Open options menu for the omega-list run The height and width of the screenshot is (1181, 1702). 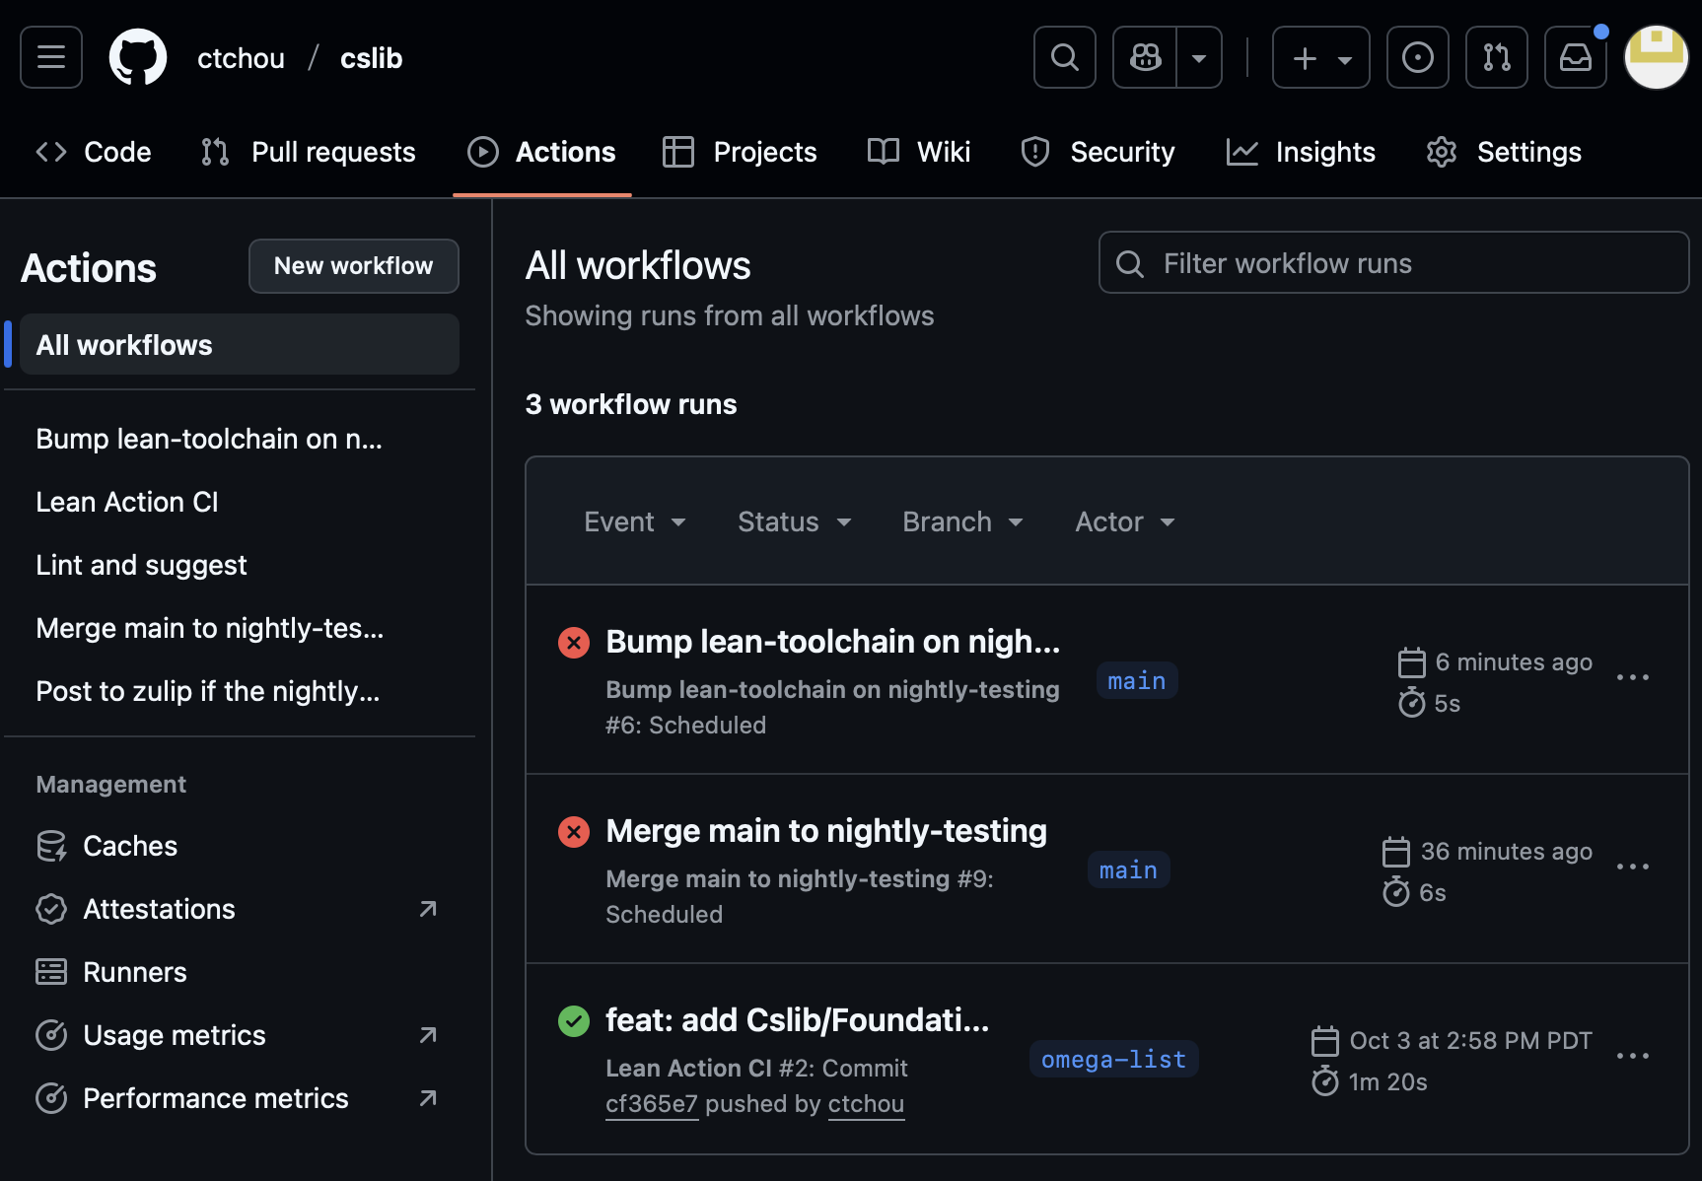(1632, 1056)
